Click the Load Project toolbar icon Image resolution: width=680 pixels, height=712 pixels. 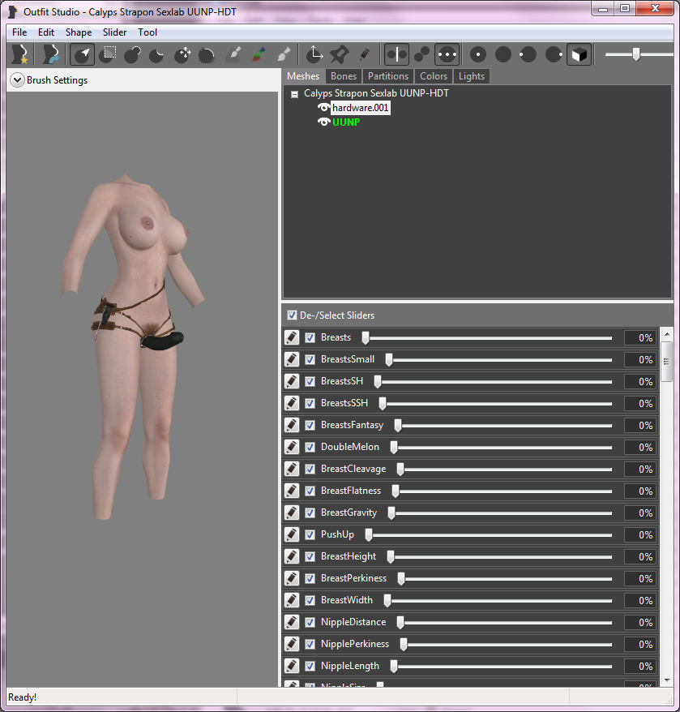click(x=51, y=54)
